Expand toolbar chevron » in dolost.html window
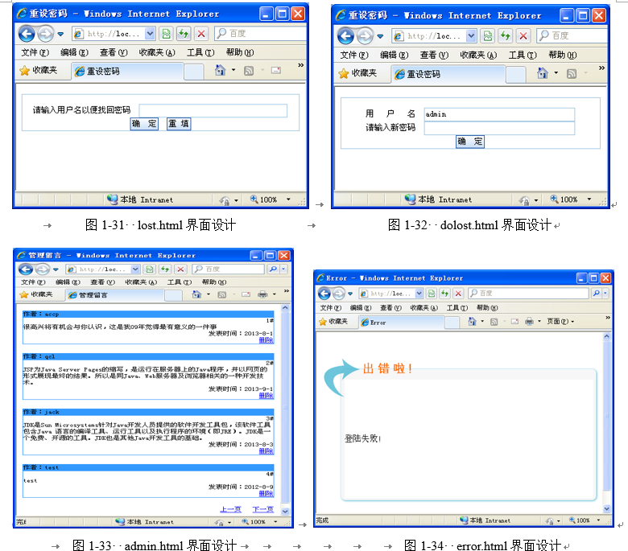The width and height of the screenshot is (628, 551). coord(601,68)
